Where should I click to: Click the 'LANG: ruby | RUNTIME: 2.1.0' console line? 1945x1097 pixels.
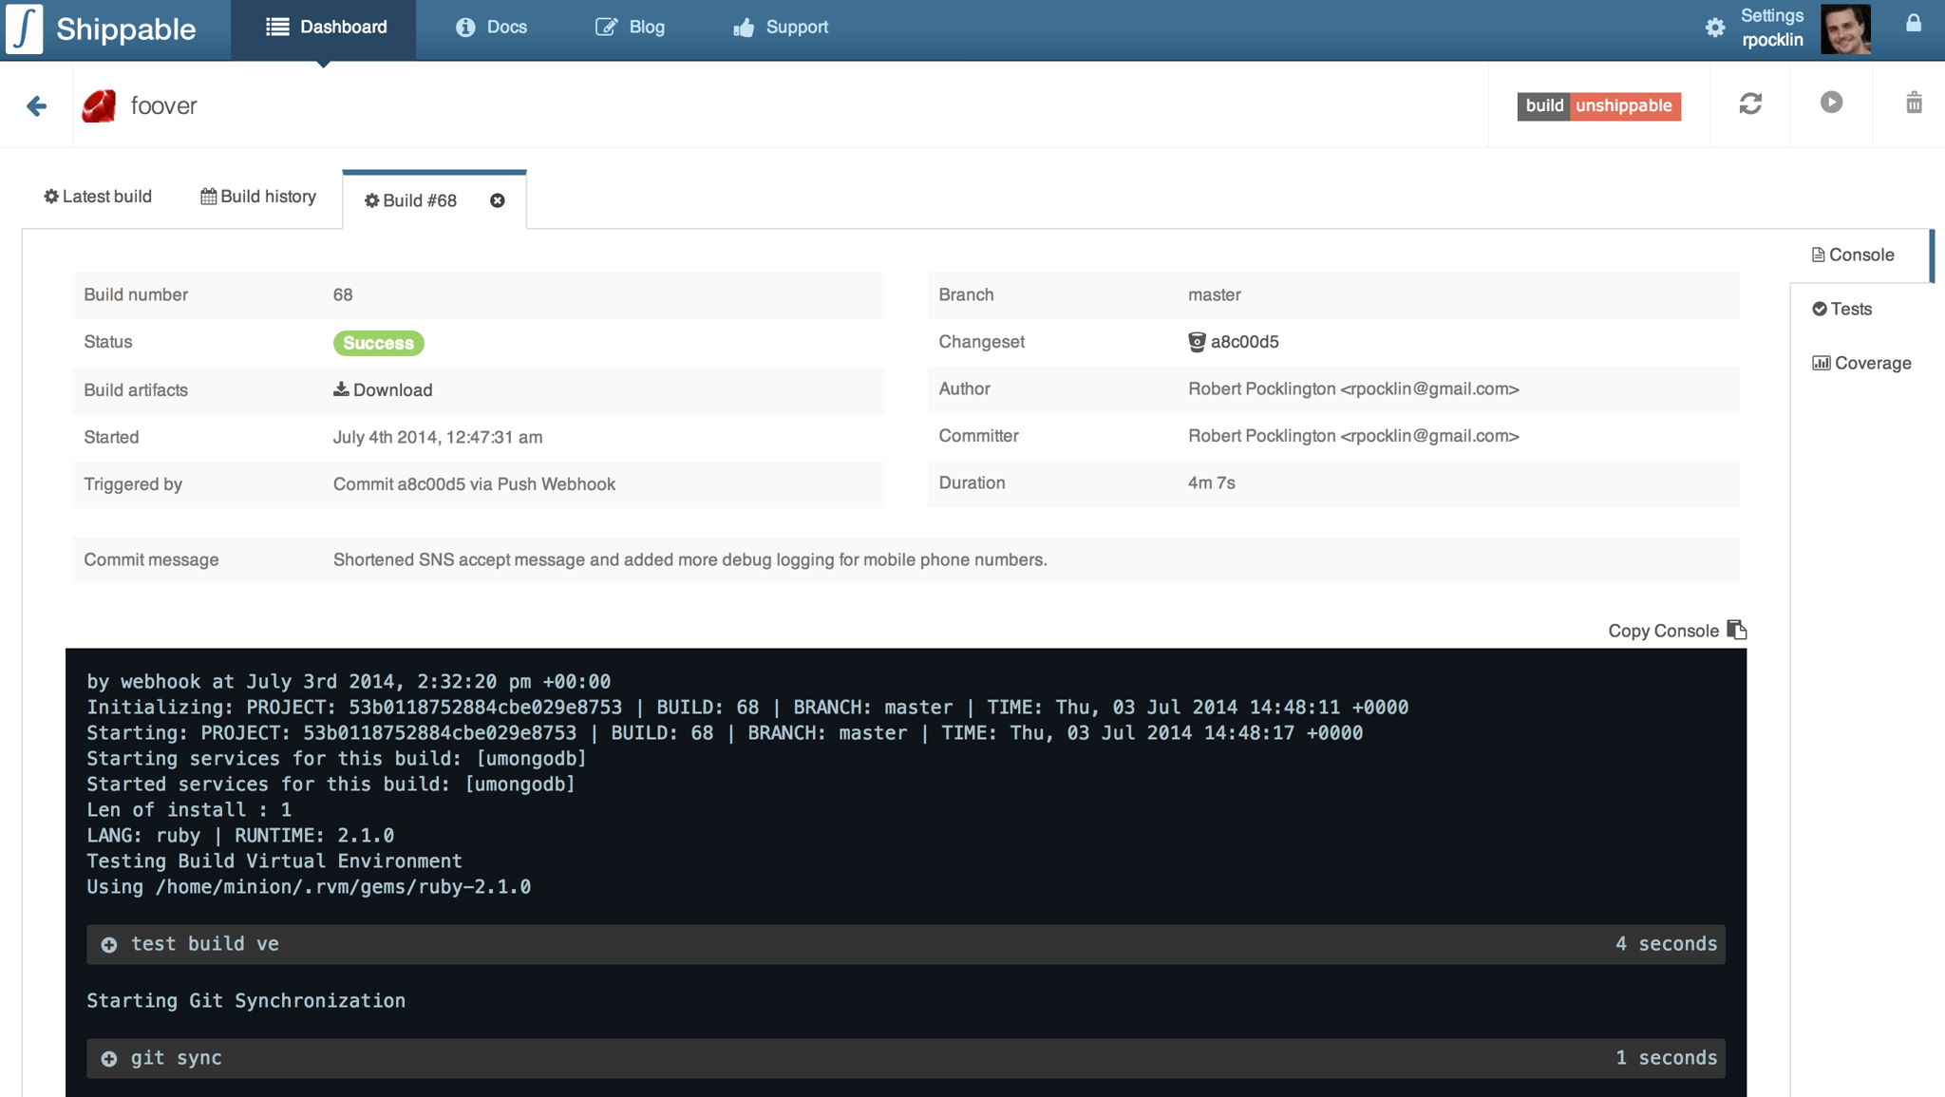[240, 836]
